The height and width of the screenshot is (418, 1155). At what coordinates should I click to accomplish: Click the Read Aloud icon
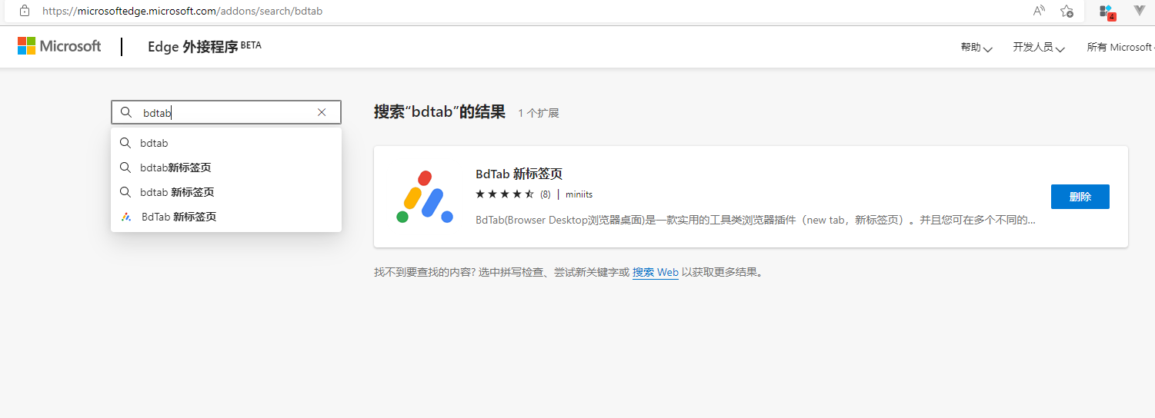[1039, 11]
